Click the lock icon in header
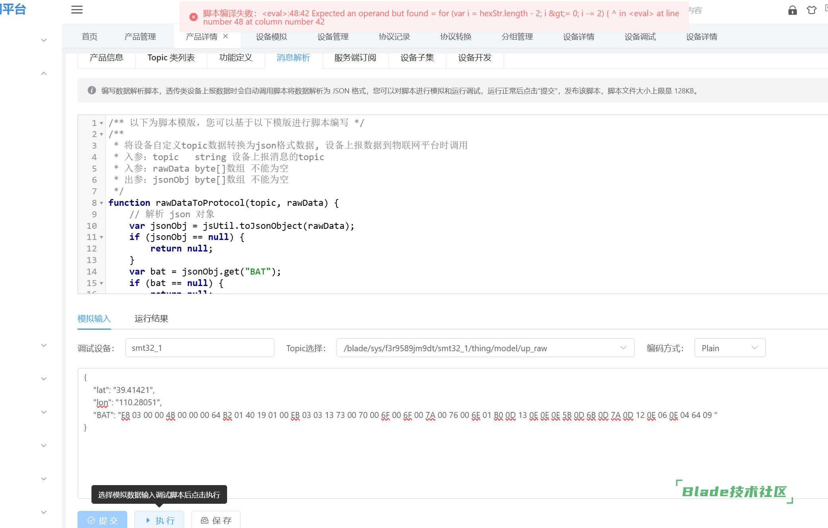This screenshot has height=528, width=828. [792, 10]
